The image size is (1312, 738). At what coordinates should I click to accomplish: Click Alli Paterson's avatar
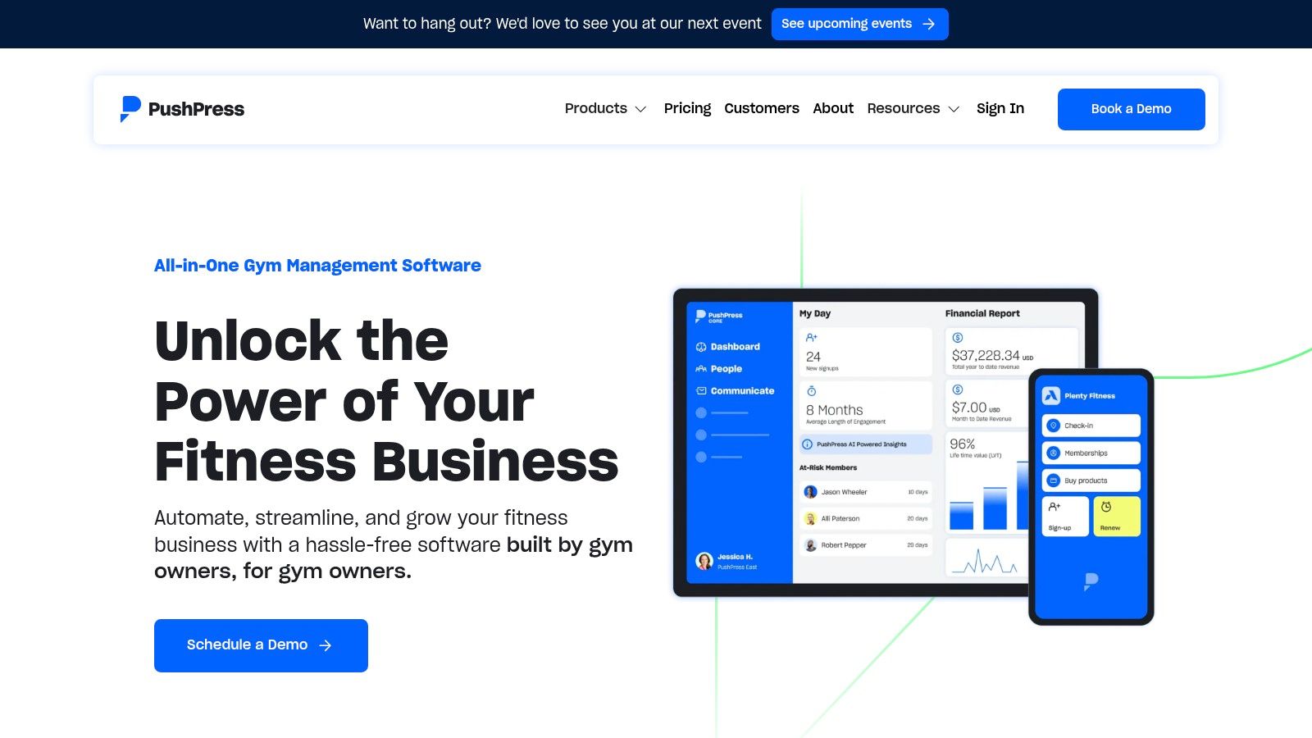(810, 518)
